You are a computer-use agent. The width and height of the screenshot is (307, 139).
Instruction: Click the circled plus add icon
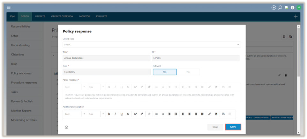(273, 7)
